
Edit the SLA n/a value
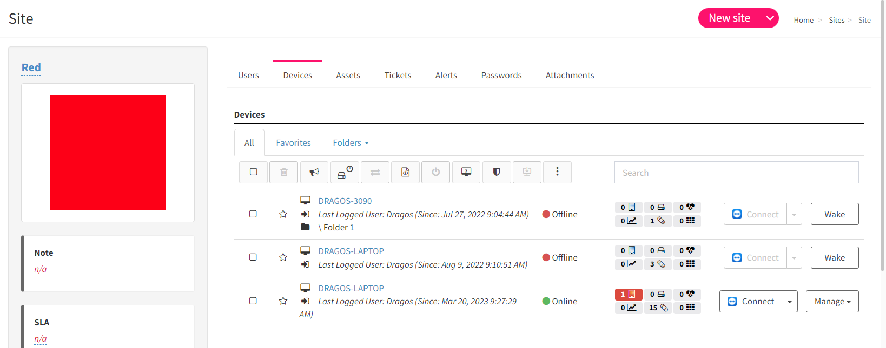(x=41, y=339)
